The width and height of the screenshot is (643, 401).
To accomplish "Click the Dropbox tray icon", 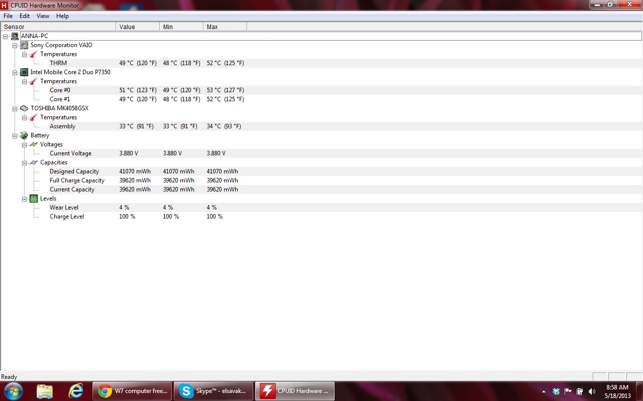I will [x=556, y=391].
